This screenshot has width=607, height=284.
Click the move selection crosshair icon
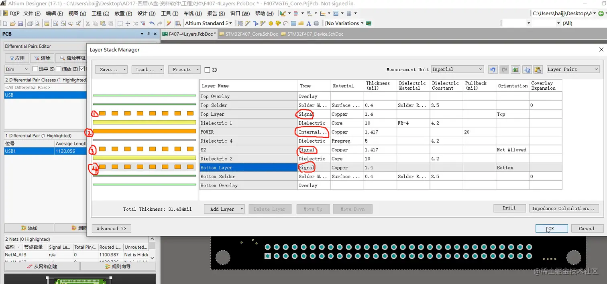128,23
